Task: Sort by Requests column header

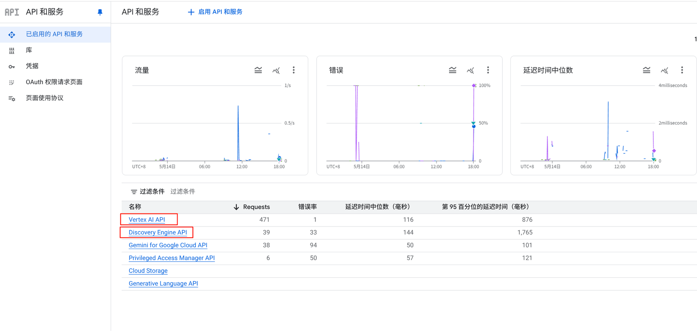Action: point(256,207)
